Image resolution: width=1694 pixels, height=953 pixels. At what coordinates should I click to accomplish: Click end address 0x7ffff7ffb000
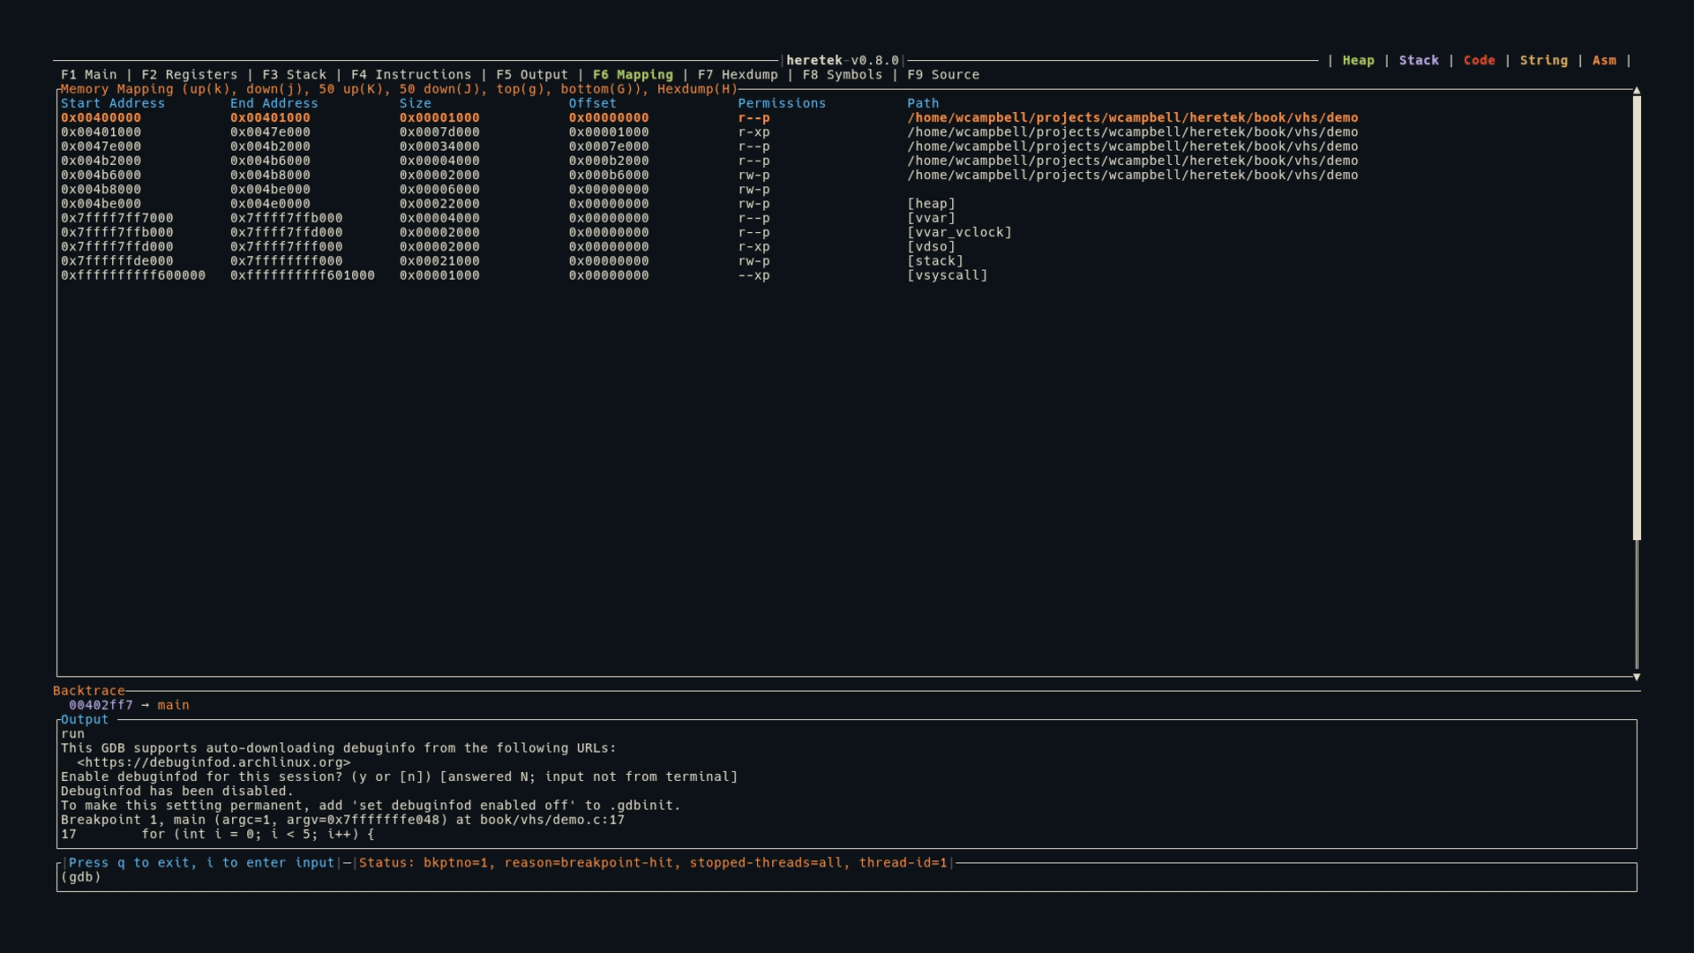coord(286,218)
